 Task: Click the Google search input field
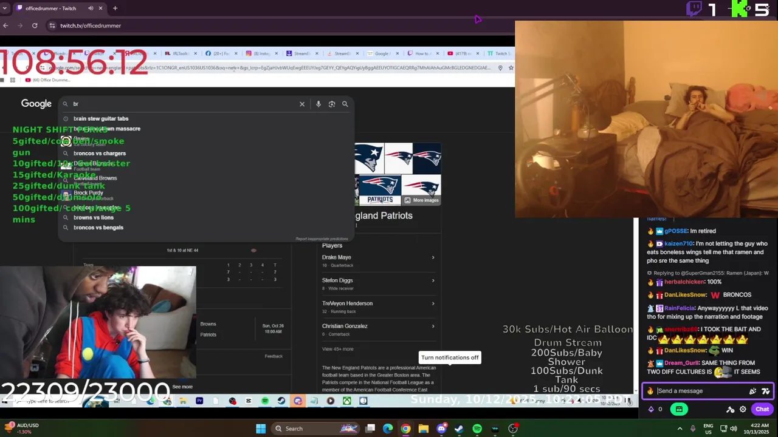(x=182, y=104)
